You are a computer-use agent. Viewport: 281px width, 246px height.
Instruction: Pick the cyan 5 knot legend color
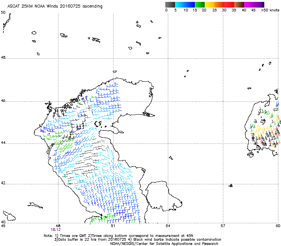[x=180, y=5]
